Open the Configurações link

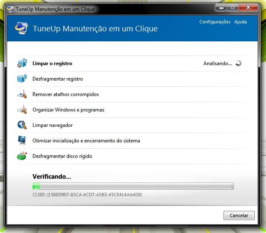click(x=215, y=22)
